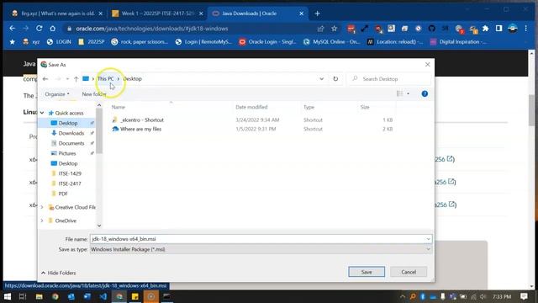Open the ITSE-1429 folder
The height and width of the screenshot is (303, 538).
coord(70,173)
